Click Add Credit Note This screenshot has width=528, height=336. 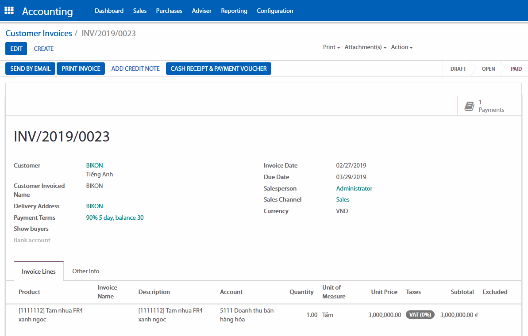[135, 69]
